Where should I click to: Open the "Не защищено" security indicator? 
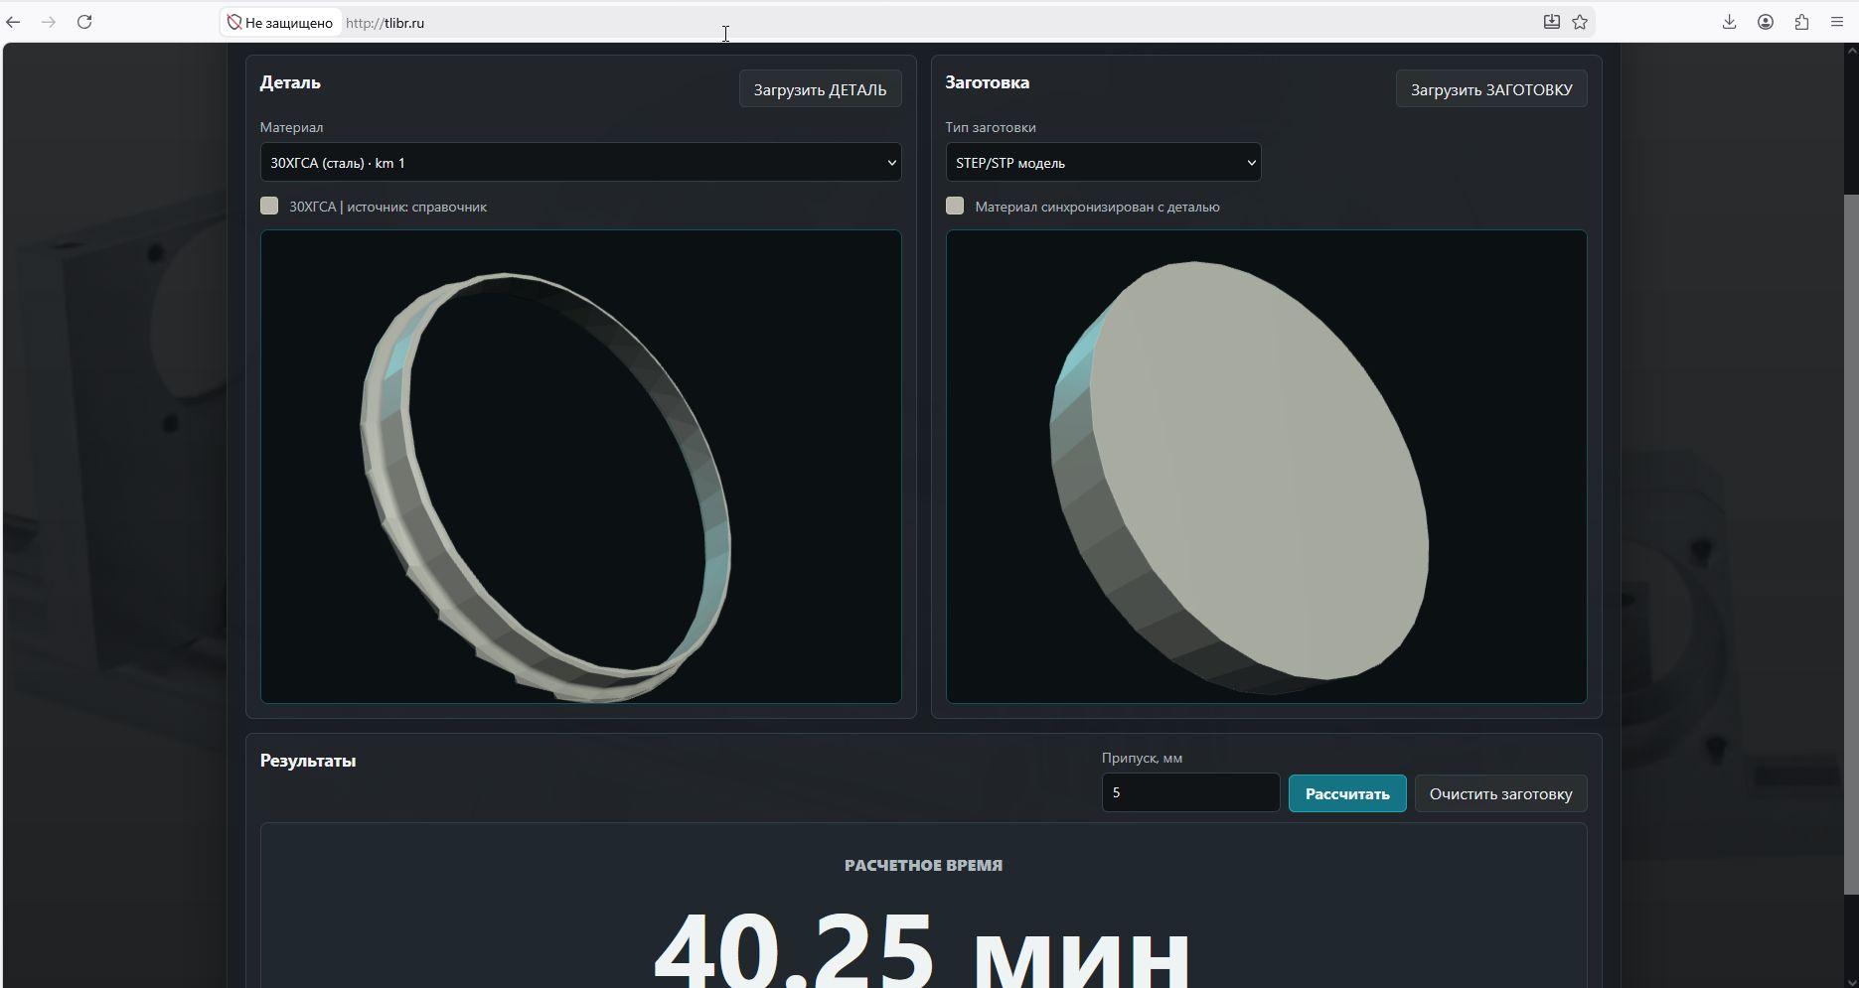click(280, 23)
